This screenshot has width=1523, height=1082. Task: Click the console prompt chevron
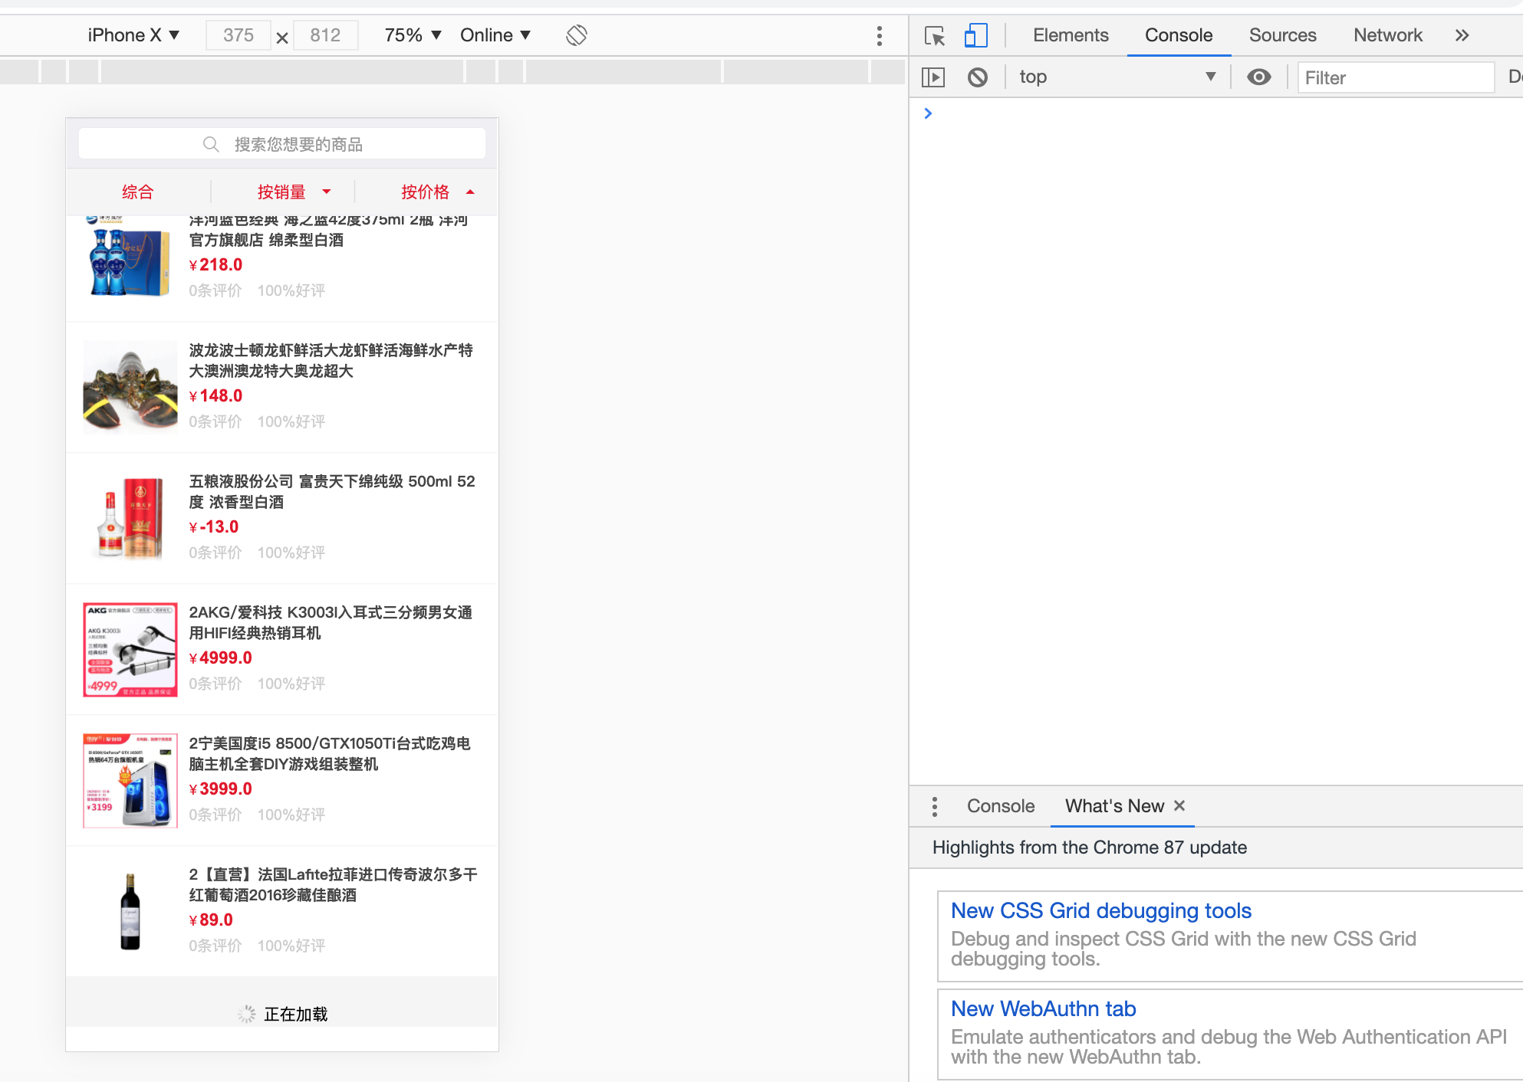coord(928,113)
